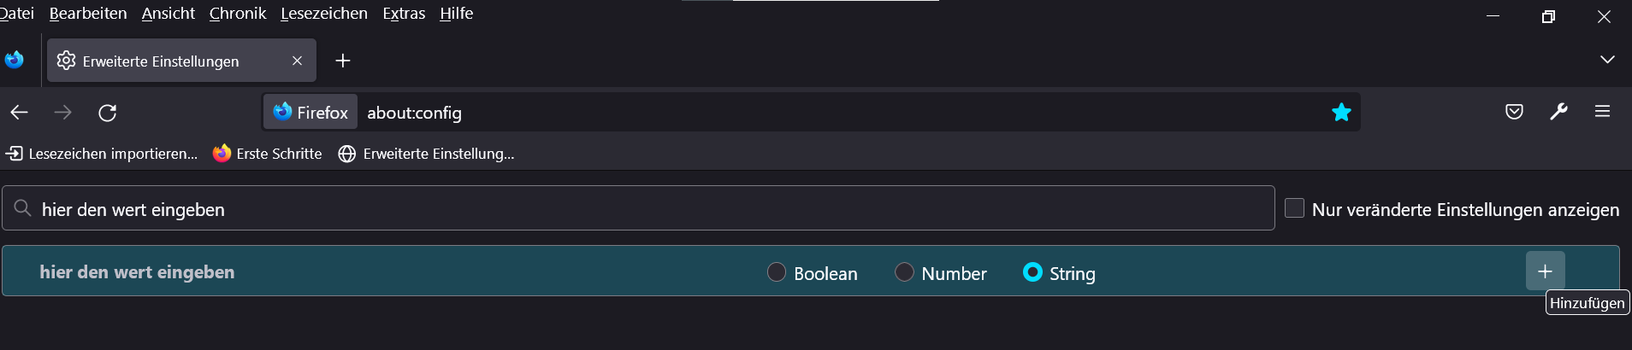
Task: Enable 'Nur veränderte Einstellungen anzeigen' checkbox
Action: coord(1294,208)
